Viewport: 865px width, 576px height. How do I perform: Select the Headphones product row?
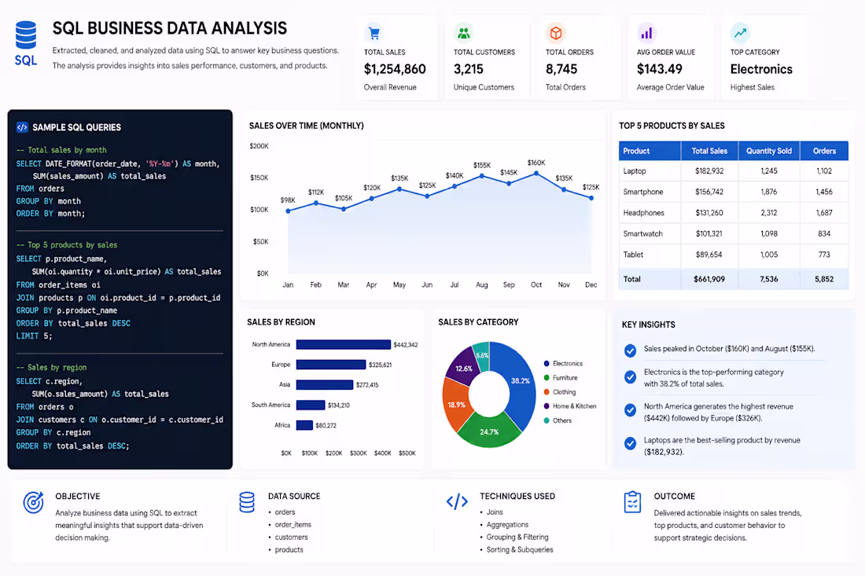click(x=734, y=213)
